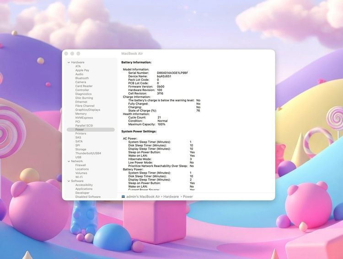The width and height of the screenshot is (343, 259).
Task: Select Card Reader in the sidebar
Action: (84, 86)
